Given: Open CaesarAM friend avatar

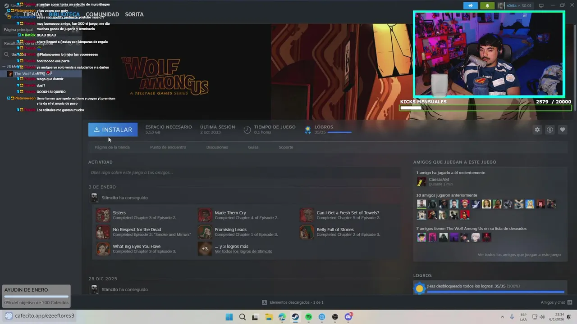Looking at the screenshot, I should [x=421, y=182].
